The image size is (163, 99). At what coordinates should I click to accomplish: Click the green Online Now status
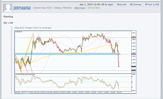[94, 8]
